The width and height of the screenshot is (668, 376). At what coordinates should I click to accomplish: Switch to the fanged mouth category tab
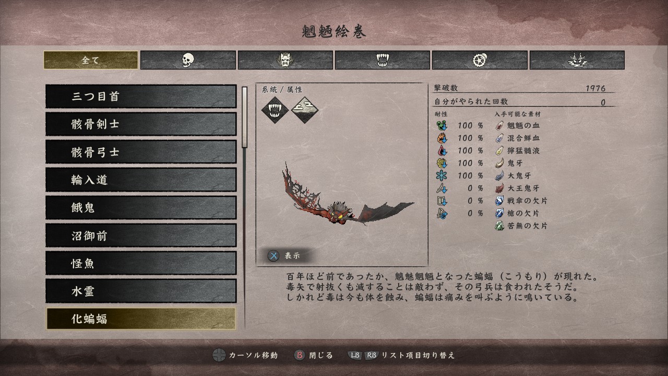(383, 60)
